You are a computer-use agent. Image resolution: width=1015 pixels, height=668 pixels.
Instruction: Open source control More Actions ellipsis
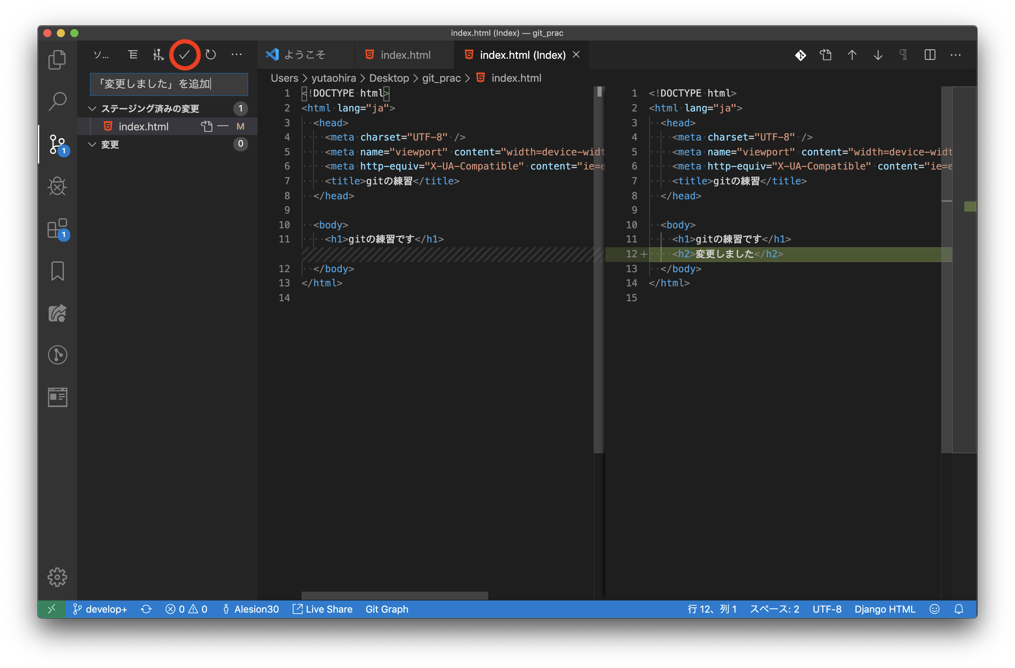[237, 54]
